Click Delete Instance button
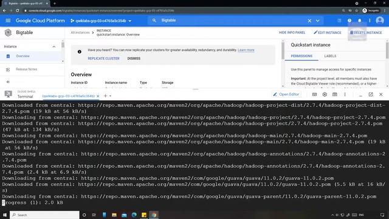The height and width of the screenshot is (219, 389). point(366,32)
